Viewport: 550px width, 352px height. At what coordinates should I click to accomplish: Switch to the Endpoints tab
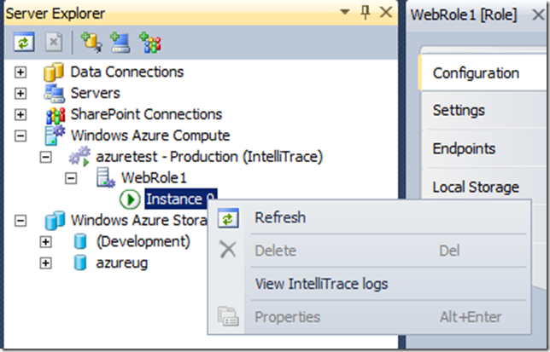click(464, 149)
